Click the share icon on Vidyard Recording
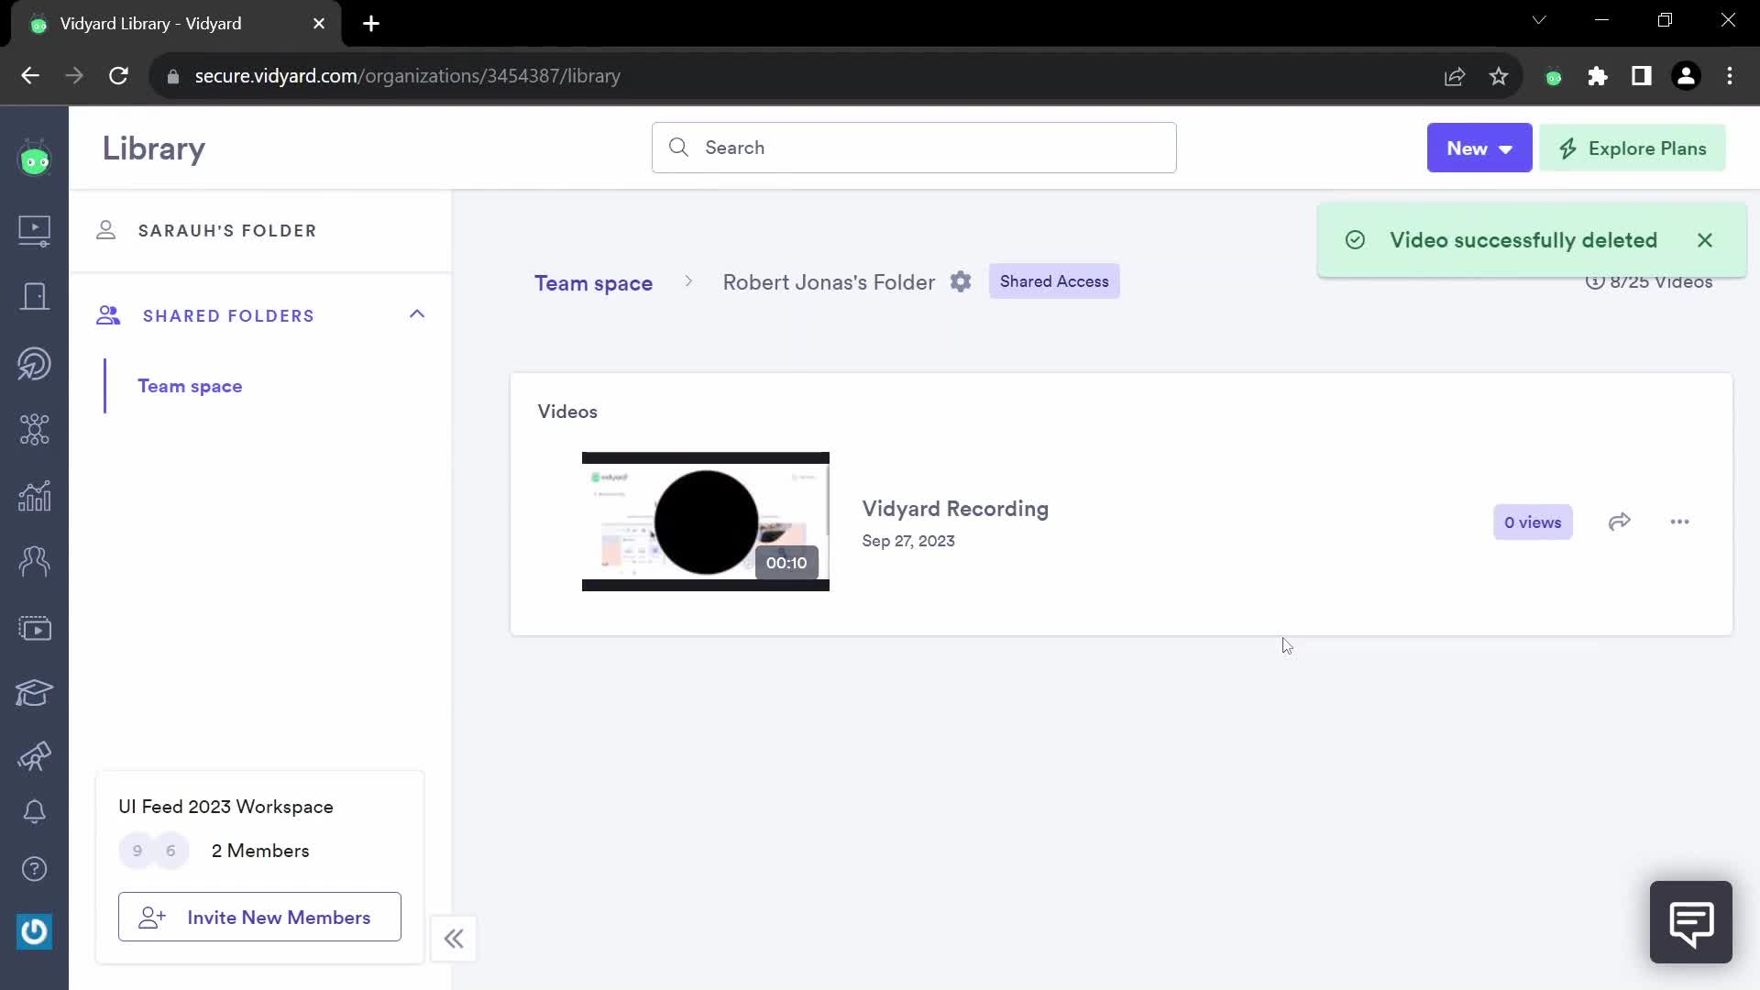 point(1620,521)
